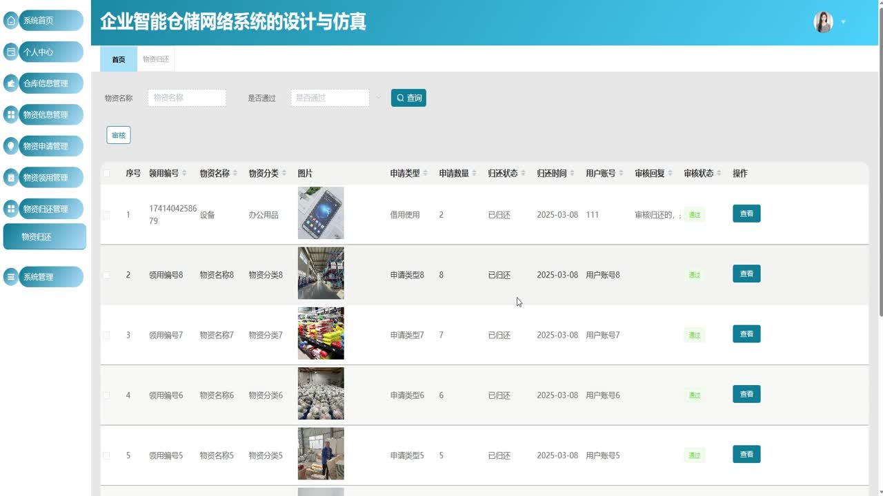Click the 审核归还的 reply cell
The width and height of the screenshot is (883, 496).
[x=657, y=215]
